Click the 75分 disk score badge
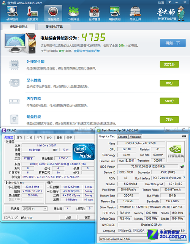Image resolution: width=190 pixels, height=244 pixels. point(169,120)
